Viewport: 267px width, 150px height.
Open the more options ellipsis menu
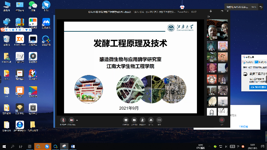click(159, 120)
